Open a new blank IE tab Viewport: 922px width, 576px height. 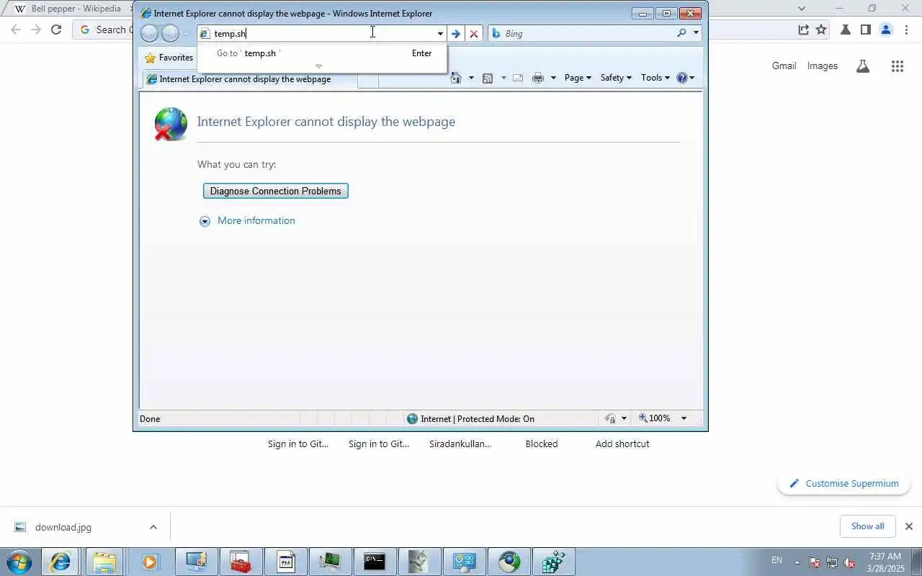pos(367,80)
